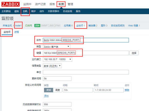This screenshot has width=149, height=111.
Task: Go to 模板 submenu
Action: click(17, 11)
